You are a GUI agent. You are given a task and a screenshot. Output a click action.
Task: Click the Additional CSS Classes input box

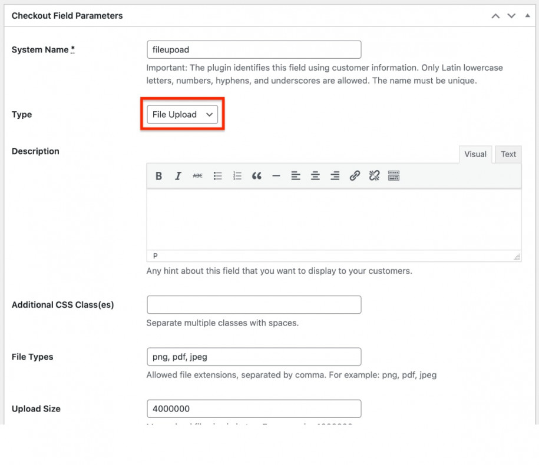click(254, 304)
